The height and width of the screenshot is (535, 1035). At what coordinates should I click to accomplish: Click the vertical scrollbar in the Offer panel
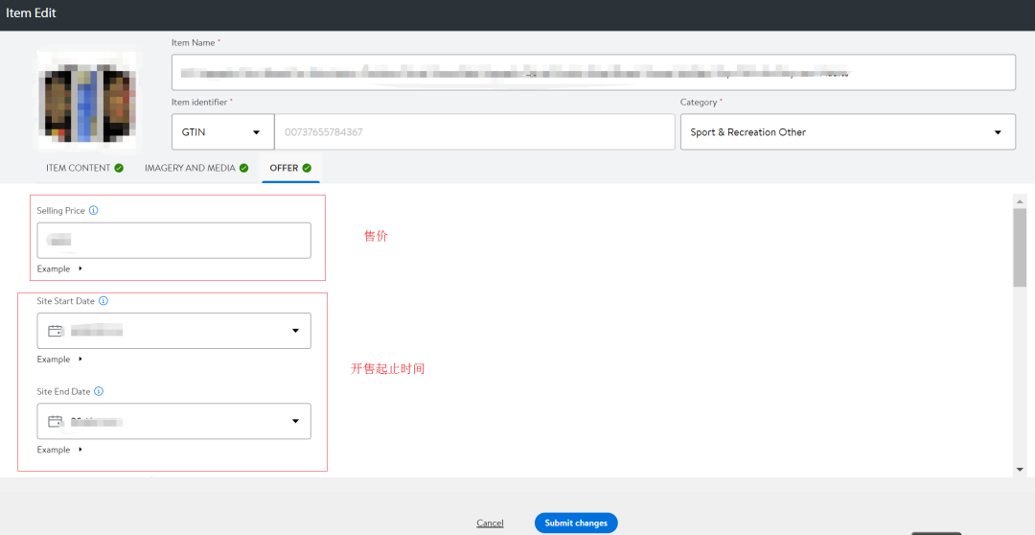click(1020, 247)
